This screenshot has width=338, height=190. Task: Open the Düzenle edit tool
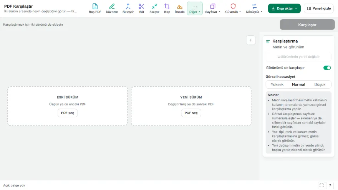click(x=112, y=8)
